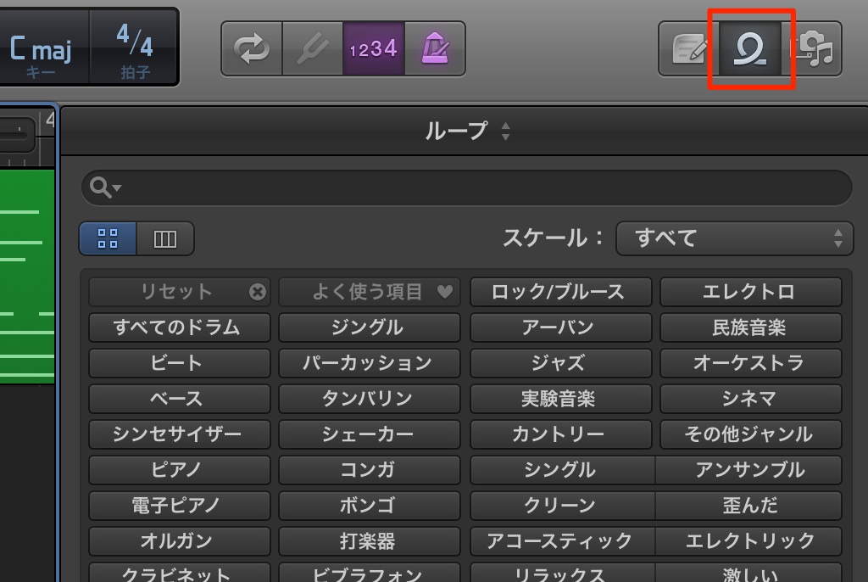The width and height of the screenshot is (868, 582).
Task: Enable the Tuner fork icon
Action: tap(313, 48)
